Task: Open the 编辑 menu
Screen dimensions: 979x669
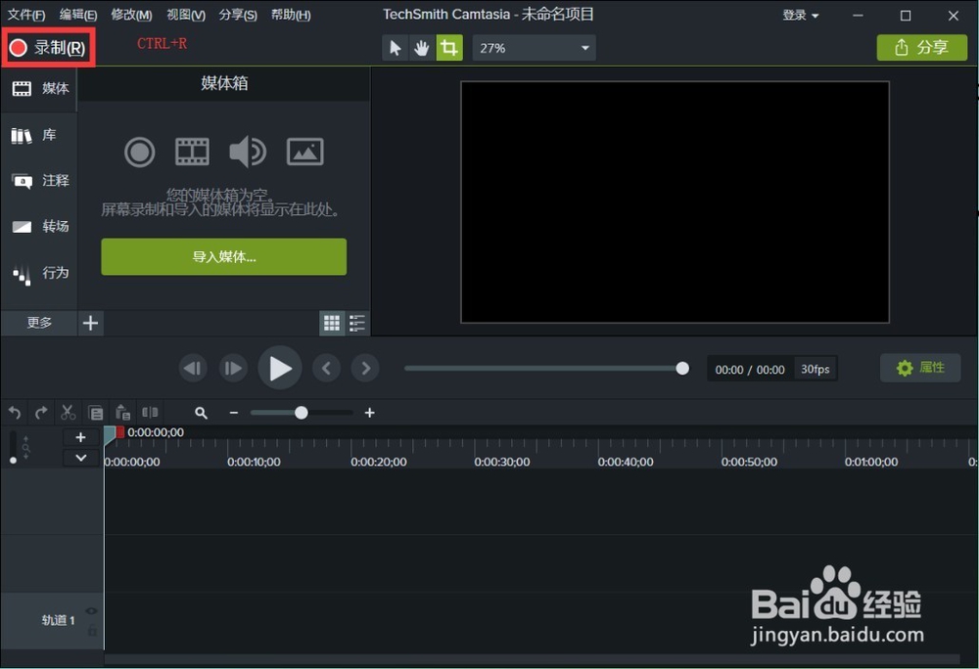Action: 77,15
